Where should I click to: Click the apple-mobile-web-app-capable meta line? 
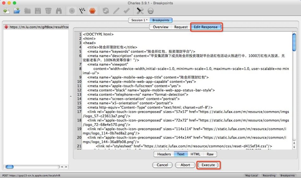pyautogui.click(x=142, y=82)
